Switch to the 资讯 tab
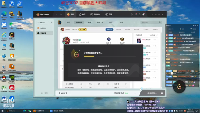Screen dimensions: 200x113 click(68, 22)
